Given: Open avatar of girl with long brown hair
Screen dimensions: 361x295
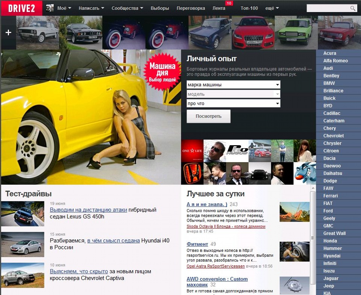Looking at the screenshot, I should pyautogui.click(x=305, y=151).
